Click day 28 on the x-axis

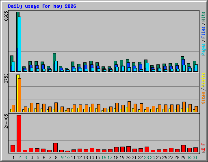pos(177,158)
